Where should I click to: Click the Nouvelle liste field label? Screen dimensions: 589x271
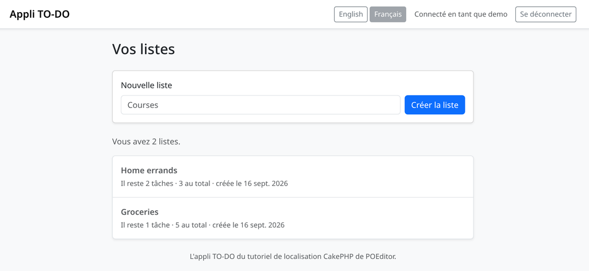click(147, 85)
